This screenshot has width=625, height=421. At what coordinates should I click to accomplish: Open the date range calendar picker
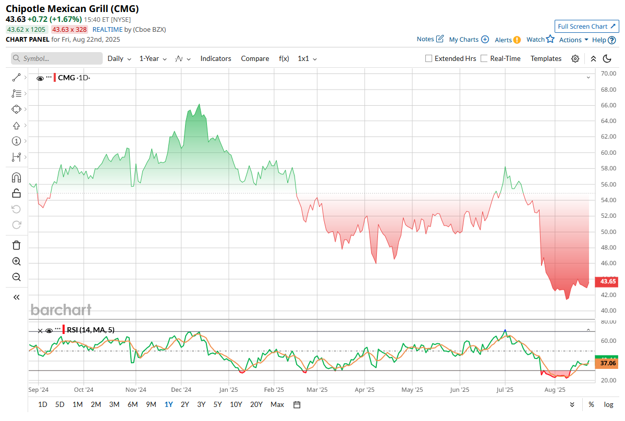[297, 405]
